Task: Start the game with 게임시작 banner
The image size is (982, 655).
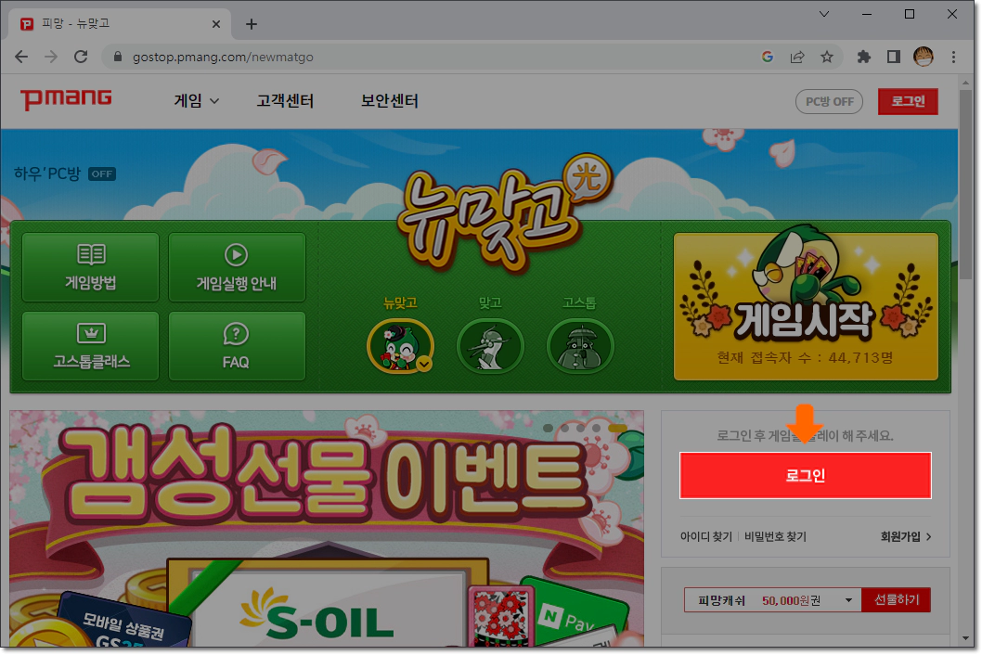Action: (806, 307)
